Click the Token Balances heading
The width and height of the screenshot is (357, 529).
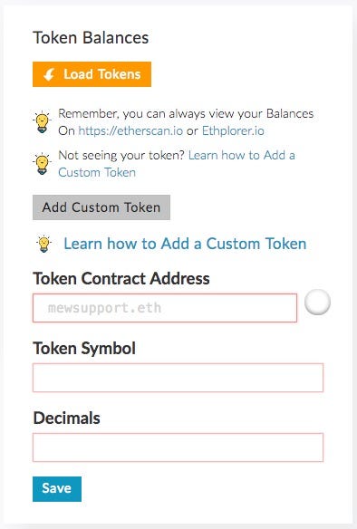[x=91, y=37]
